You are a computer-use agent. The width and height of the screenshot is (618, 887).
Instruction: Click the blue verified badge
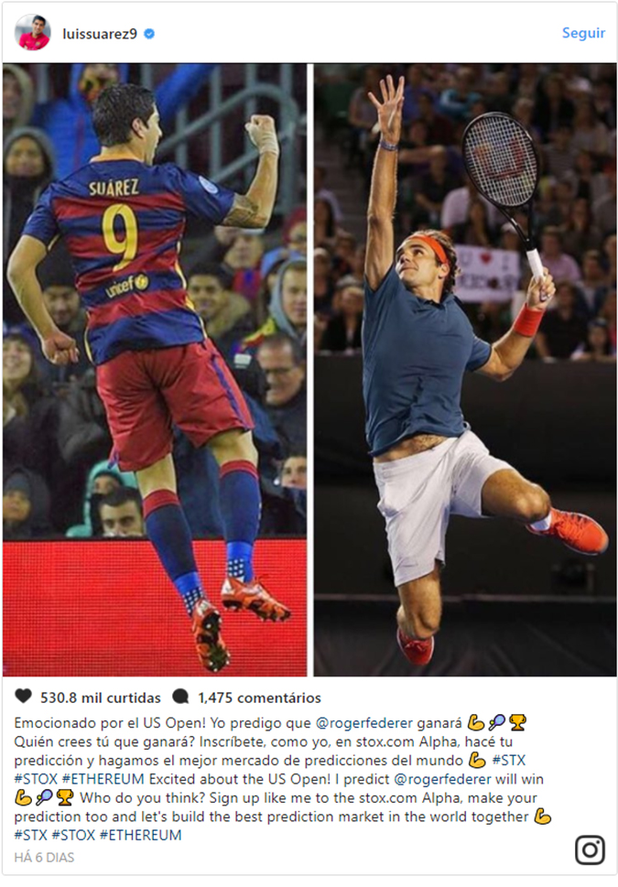coord(149,34)
